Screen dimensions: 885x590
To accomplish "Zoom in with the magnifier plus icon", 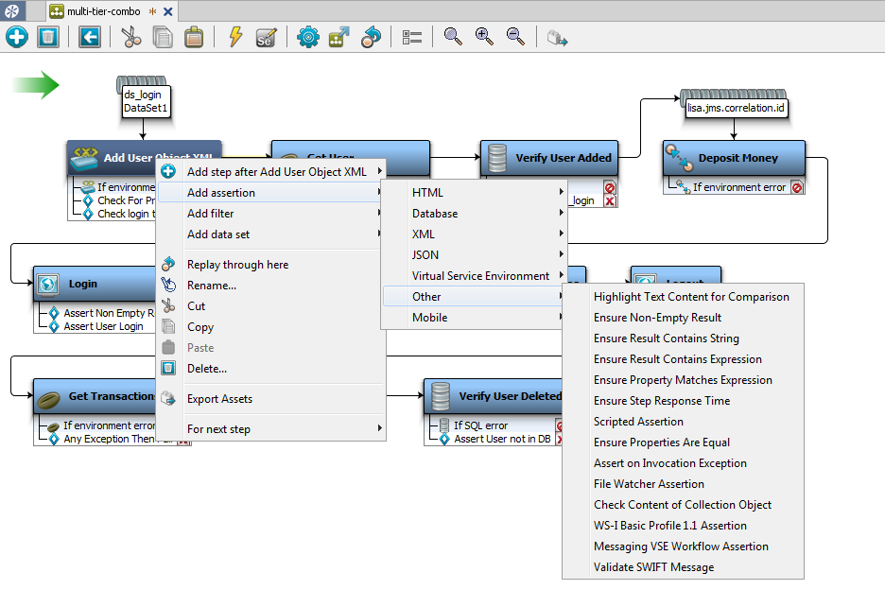I will coord(484,37).
